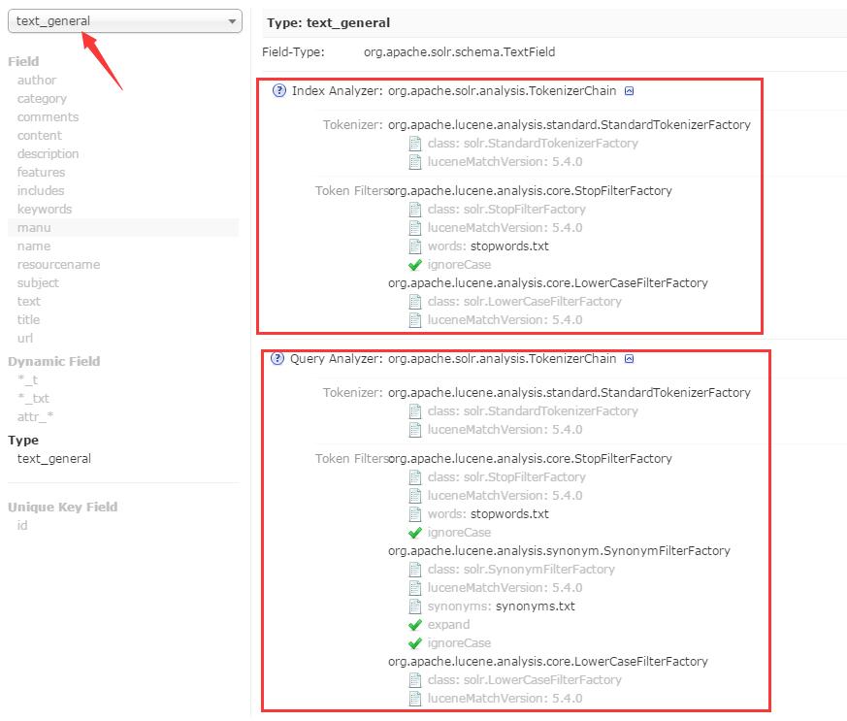Viewport: 847px width, 721px height.
Task: Click ignoreCase checkmark under SynonymFilterFactory
Action: coord(415,643)
